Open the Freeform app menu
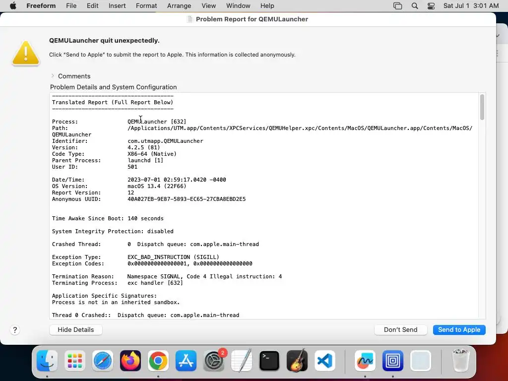This screenshot has width=508, height=381. tap(41, 6)
